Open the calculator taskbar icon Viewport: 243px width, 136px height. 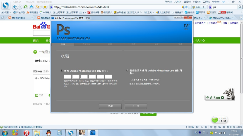click(x=59, y=133)
